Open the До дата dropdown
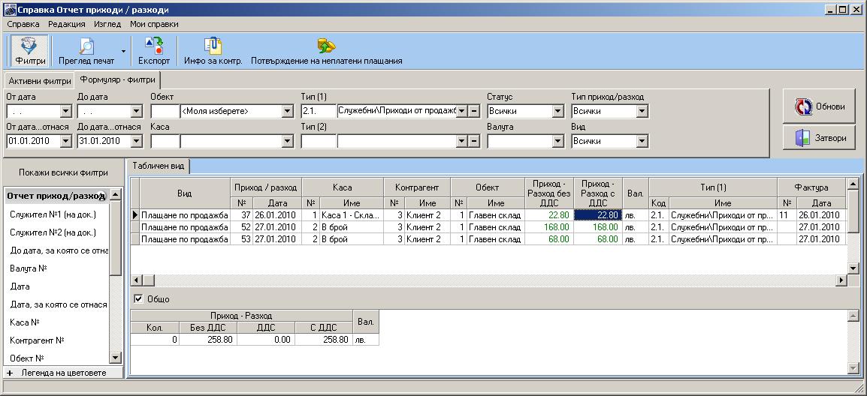This screenshot has height=396, width=867. 137,112
